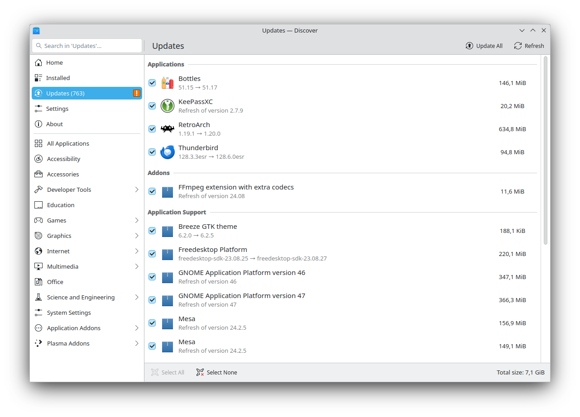Click the Update All button
Viewport: 580px width, 417px height.
pos(484,46)
